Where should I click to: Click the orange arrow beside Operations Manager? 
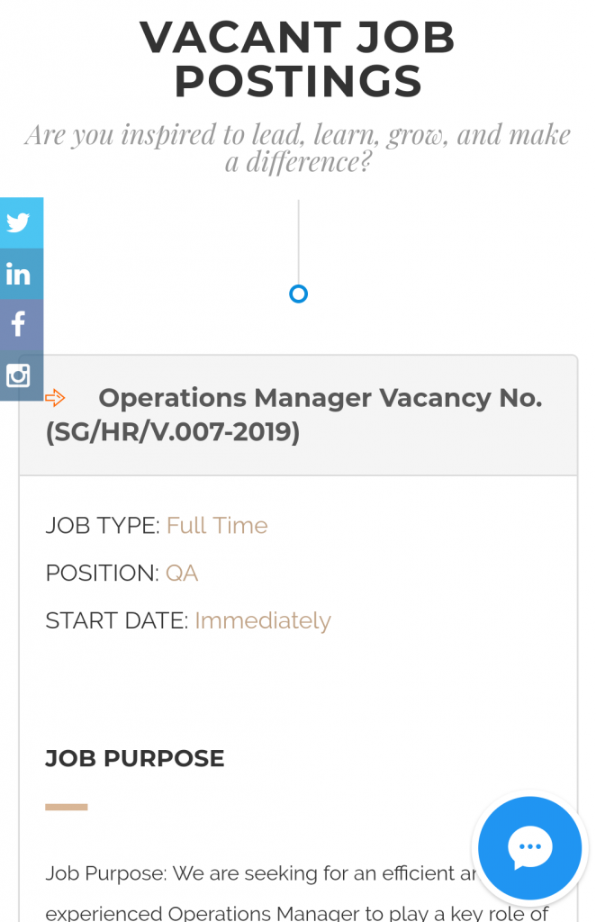coord(55,398)
